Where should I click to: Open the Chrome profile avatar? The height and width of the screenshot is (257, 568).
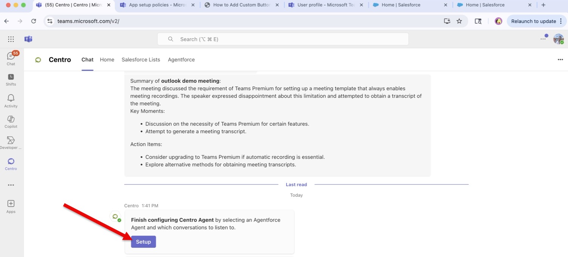tap(499, 21)
